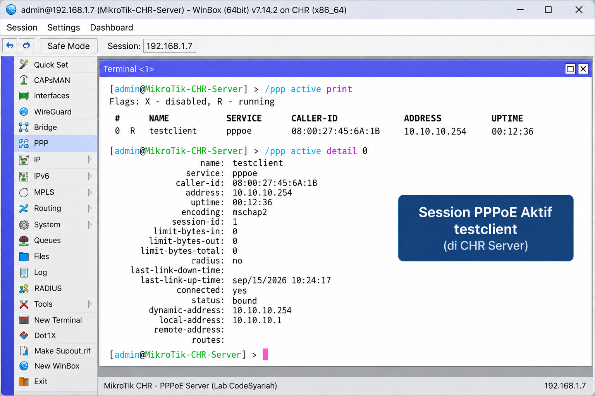Screen dimensions: 595x396
Task: Click the Dot1X diamond icon
Action: [x=24, y=335]
